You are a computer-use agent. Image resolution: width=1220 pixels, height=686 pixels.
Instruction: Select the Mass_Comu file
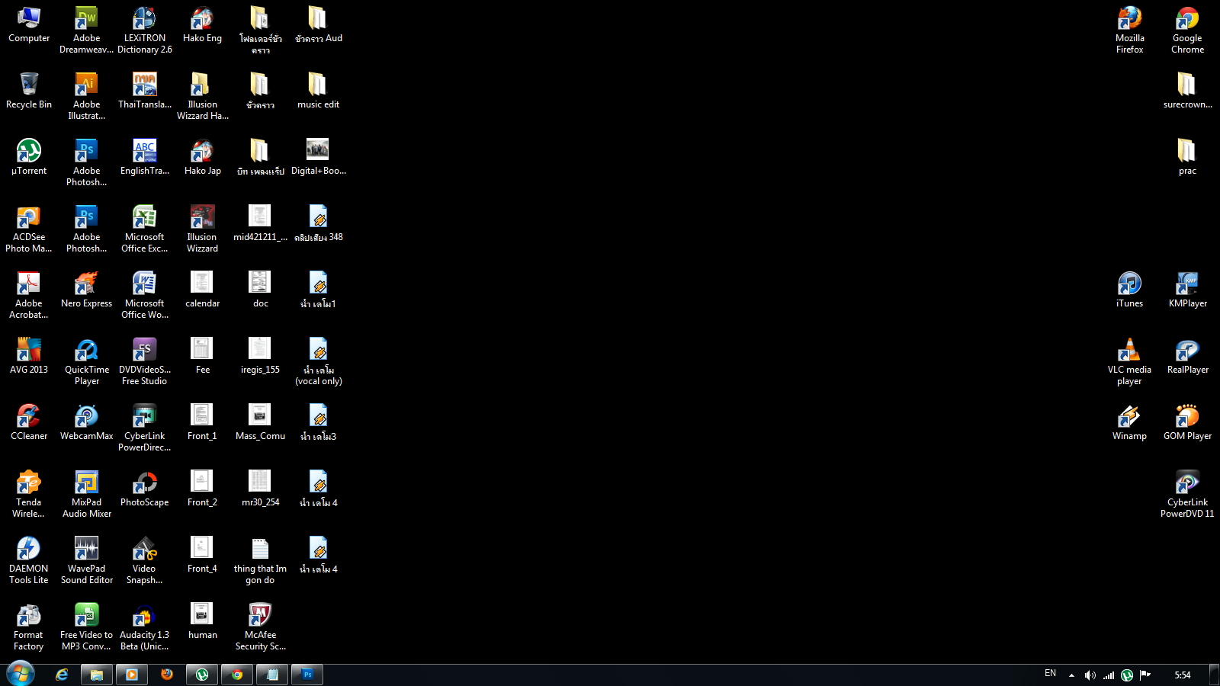pyautogui.click(x=261, y=422)
